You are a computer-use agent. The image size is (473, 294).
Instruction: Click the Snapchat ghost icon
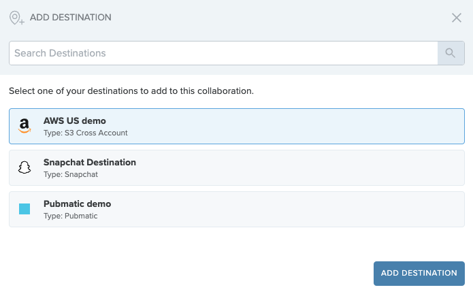pos(25,167)
